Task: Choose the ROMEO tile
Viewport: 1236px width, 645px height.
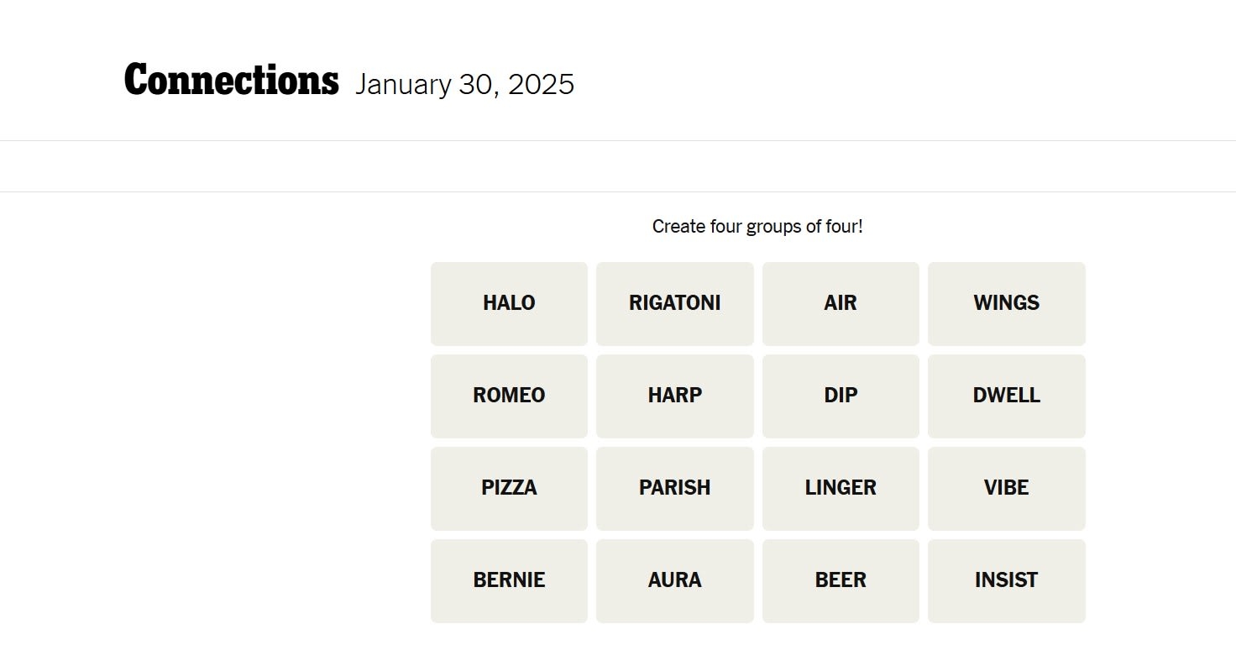Action: click(x=509, y=396)
